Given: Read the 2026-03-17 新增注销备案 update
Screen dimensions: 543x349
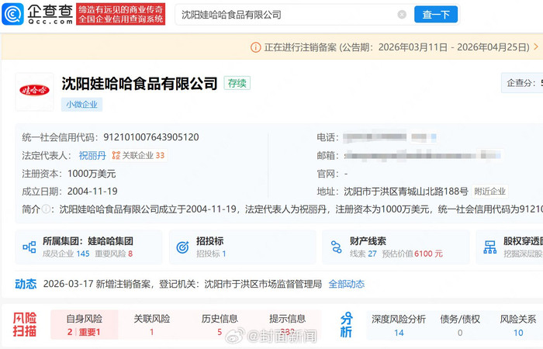Looking at the screenshot, I should (x=182, y=284).
